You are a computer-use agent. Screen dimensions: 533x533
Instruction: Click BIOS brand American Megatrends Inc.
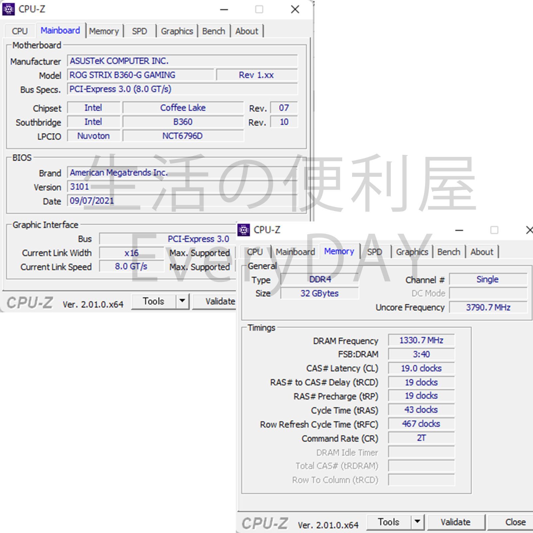(182, 173)
